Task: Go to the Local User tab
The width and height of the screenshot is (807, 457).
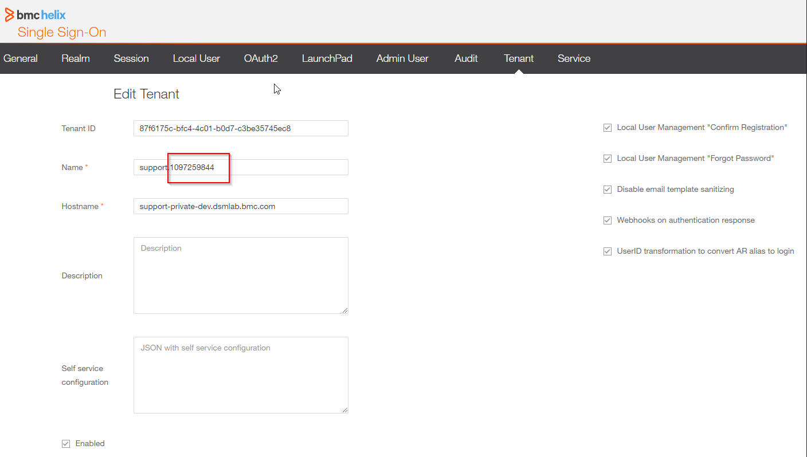Action: click(x=197, y=58)
